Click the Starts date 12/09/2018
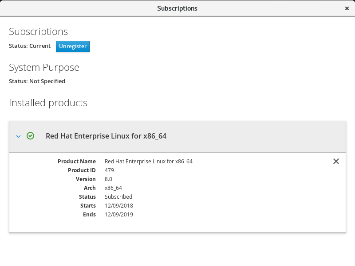This screenshot has width=355, height=266. [119, 206]
